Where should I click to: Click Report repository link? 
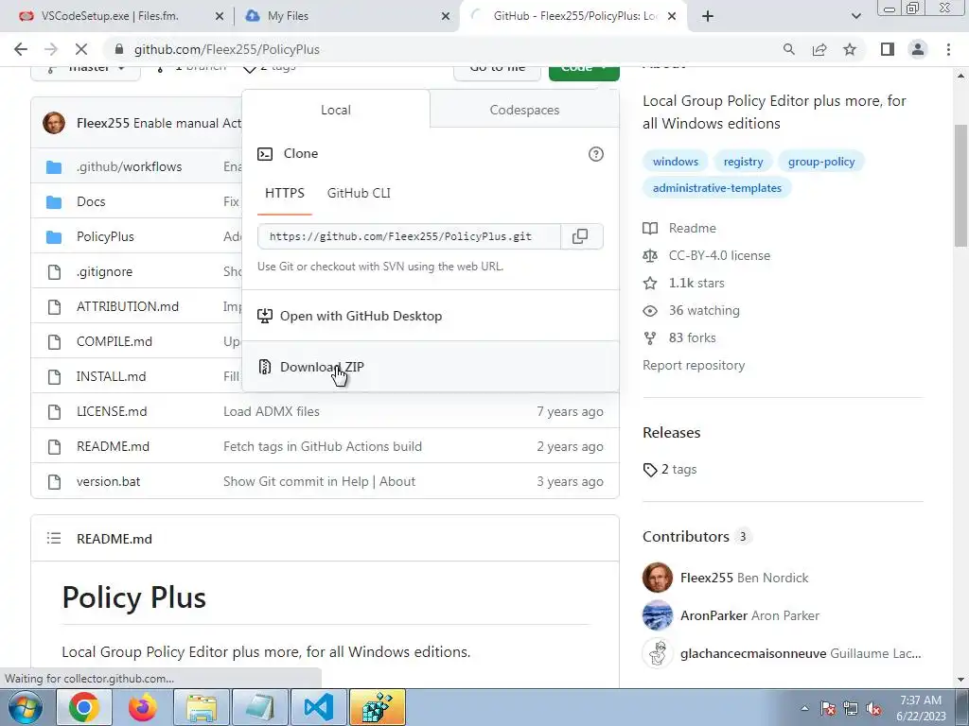(694, 366)
